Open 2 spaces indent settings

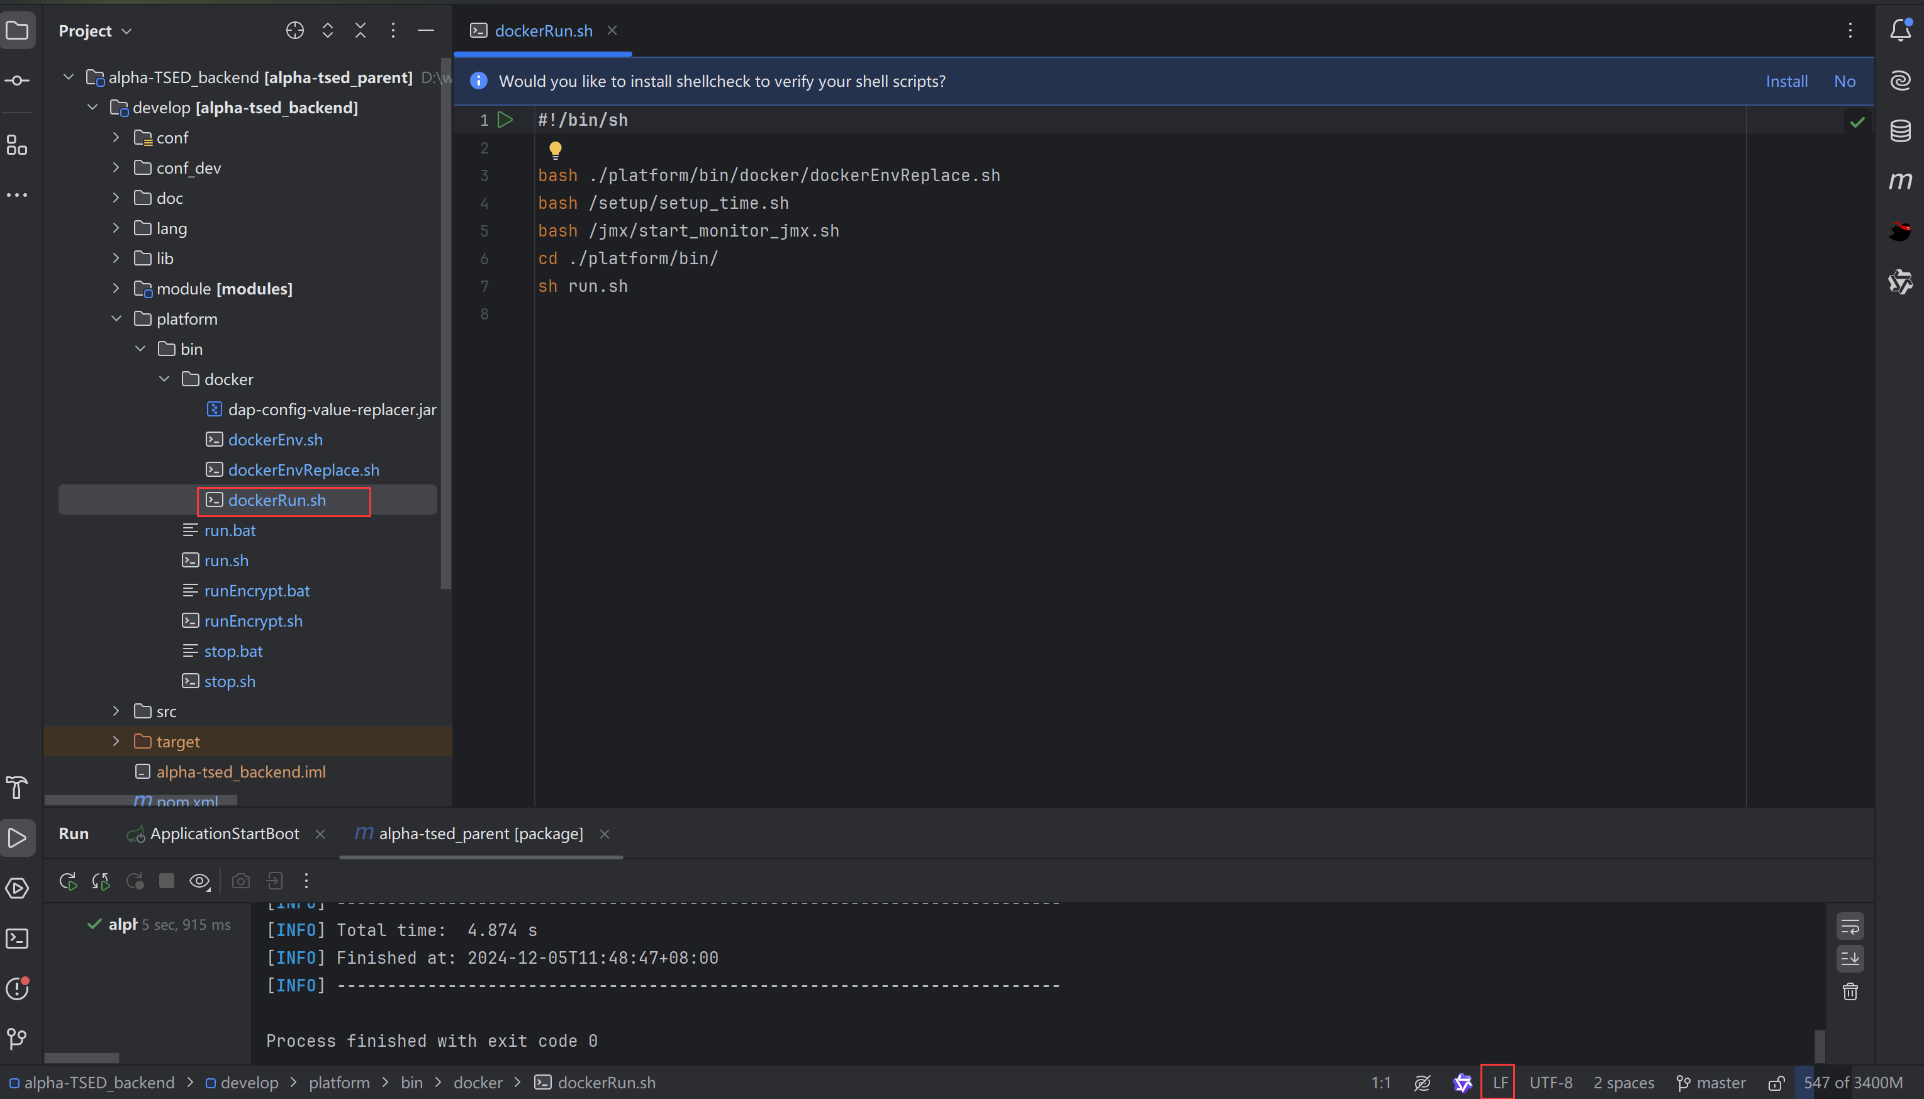(x=1624, y=1083)
